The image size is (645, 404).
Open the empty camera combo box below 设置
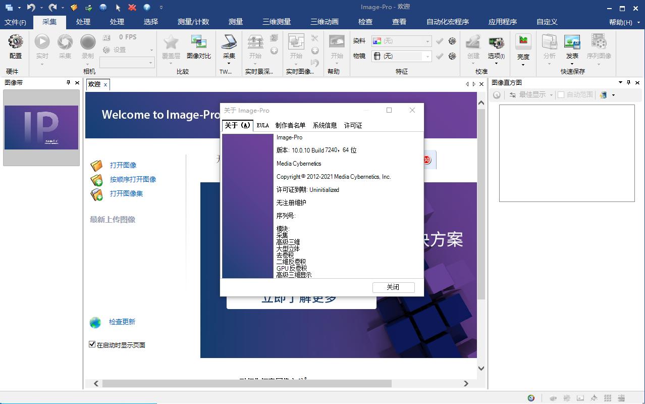127,62
